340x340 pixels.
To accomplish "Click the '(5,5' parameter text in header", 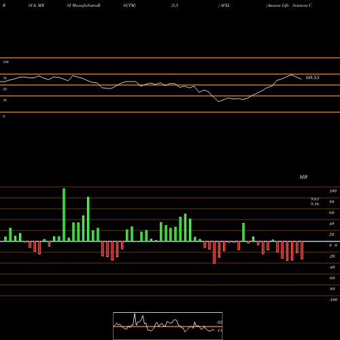I will (175, 5).
